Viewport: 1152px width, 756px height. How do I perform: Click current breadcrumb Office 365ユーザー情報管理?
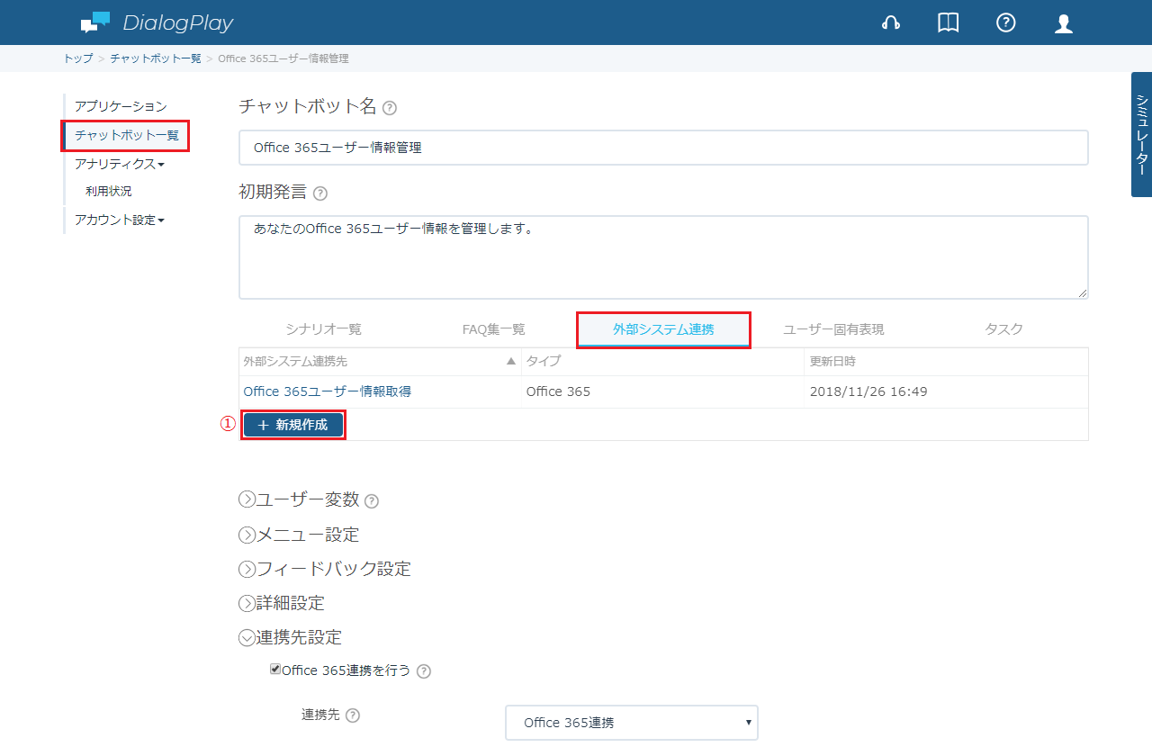[x=283, y=58]
